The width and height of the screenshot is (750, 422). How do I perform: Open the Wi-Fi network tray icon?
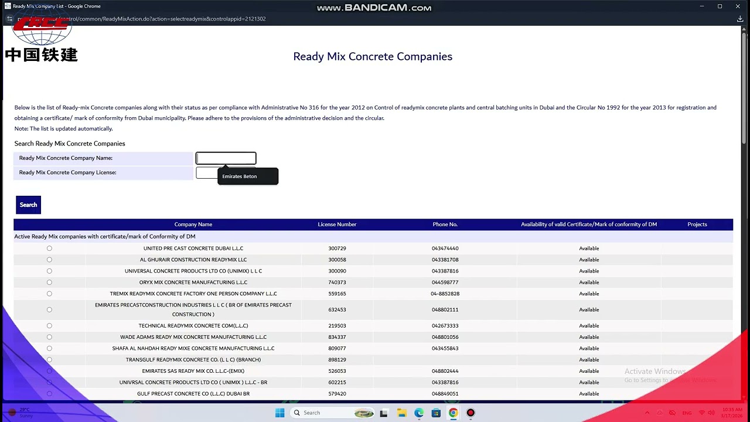[x=702, y=413]
